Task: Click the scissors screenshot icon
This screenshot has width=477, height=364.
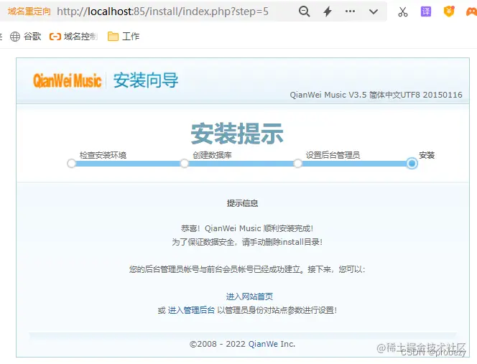Action: (x=403, y=11)
